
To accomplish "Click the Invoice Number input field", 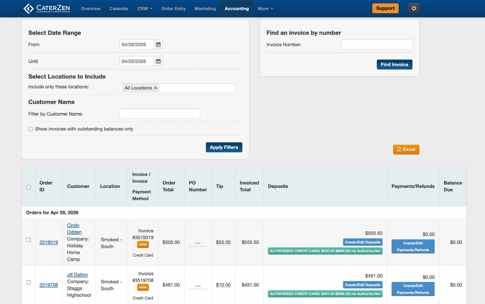I will pyautogui.click(x=377, y=44).
